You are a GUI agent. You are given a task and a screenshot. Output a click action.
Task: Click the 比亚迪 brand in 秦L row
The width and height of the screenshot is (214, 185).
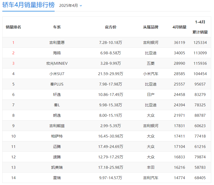[151, 105]
